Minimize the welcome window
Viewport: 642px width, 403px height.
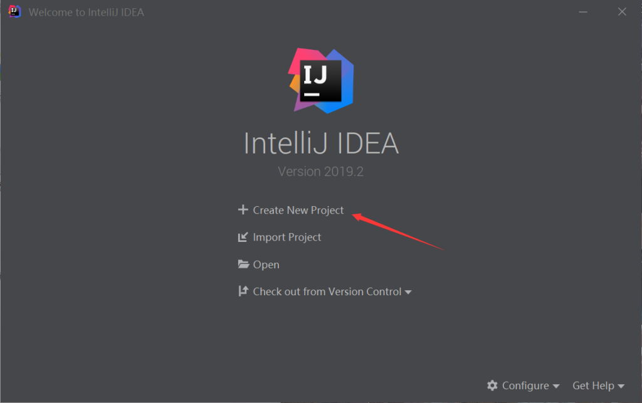[x=583, y=12]
